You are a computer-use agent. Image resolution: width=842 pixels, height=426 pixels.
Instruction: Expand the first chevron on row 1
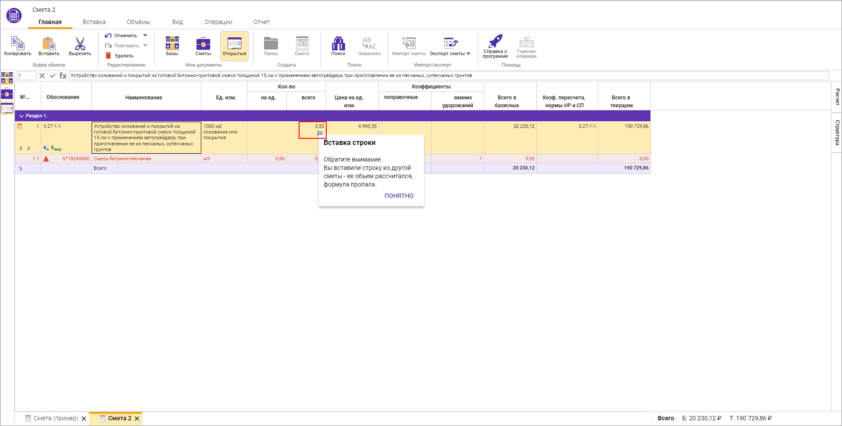click(x=21, y=148)
